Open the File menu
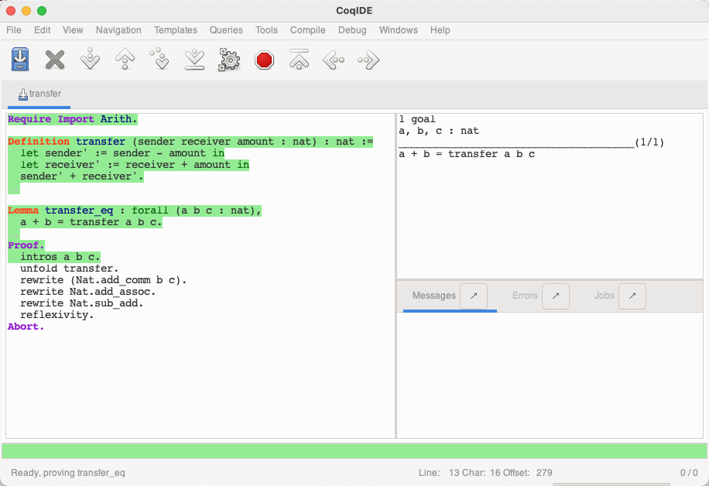This screenshot has width=709, height=486. click(x=14, y=30)
